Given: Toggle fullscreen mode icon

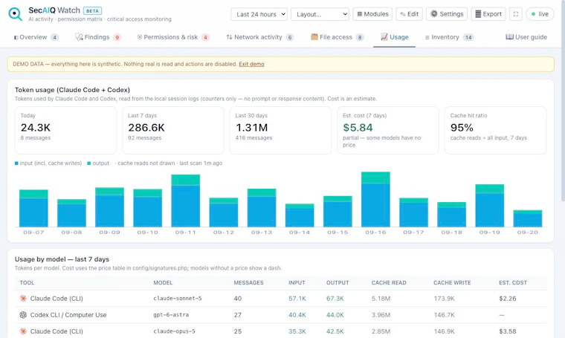Looking at the screenshot, I should [516, 14].
